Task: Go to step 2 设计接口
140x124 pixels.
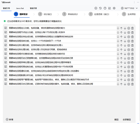Action: [x=45, y=14]
